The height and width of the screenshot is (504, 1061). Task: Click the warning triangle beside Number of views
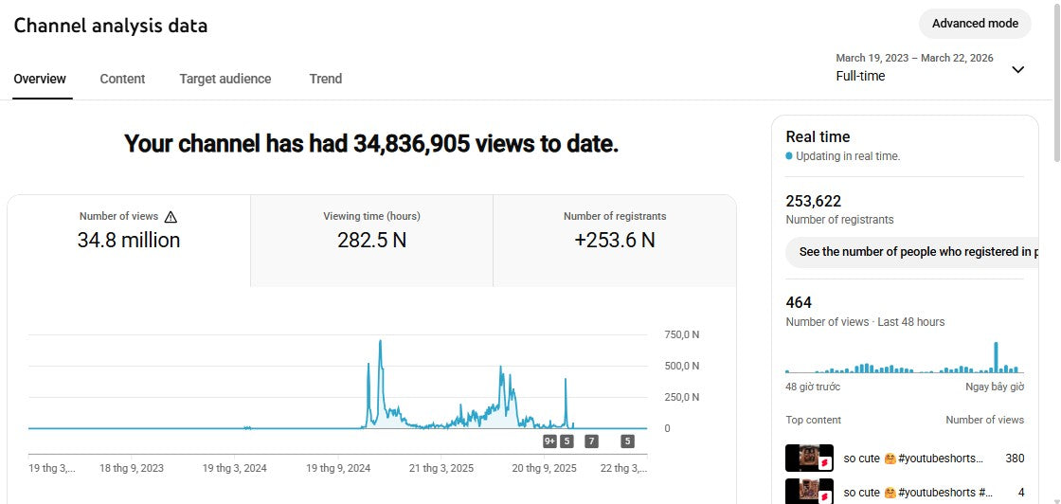pos(171,217)
